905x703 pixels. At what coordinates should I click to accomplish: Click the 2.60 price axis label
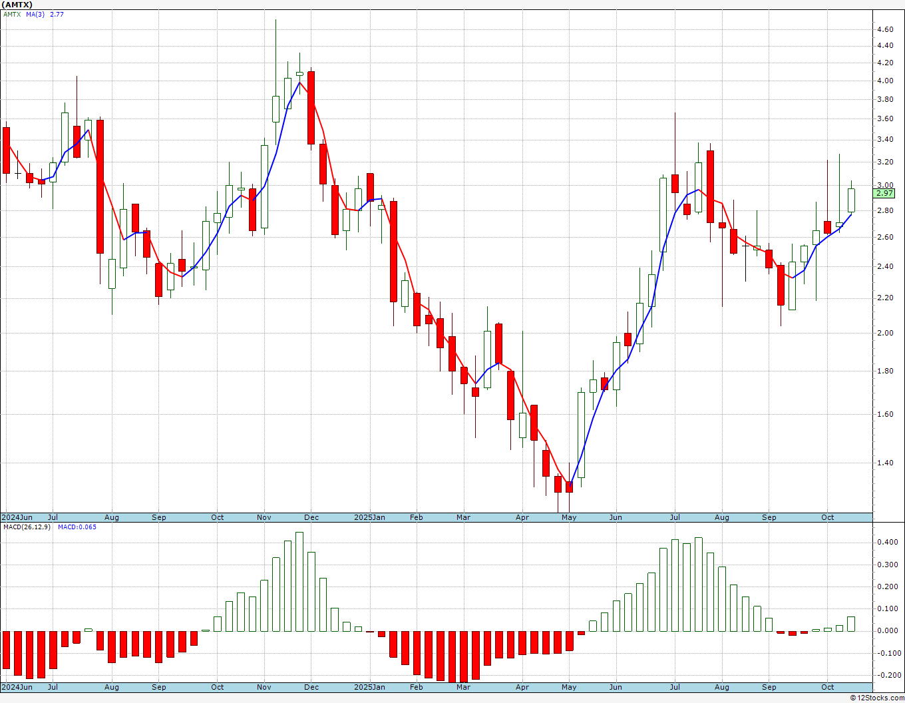click(x=885, y=238)
